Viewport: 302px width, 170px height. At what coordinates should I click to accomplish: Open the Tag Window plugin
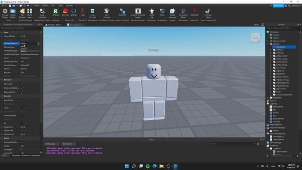click(x=22, y=13)
